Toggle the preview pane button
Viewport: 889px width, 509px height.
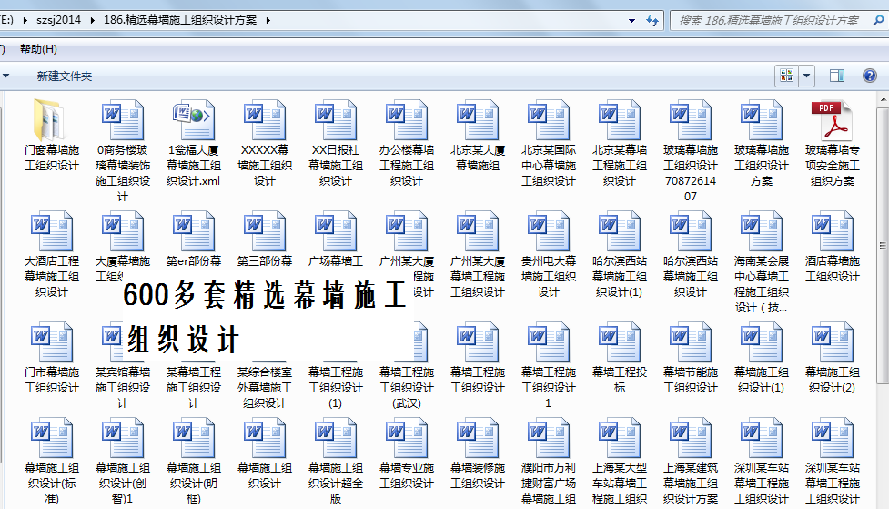(837, 76)
